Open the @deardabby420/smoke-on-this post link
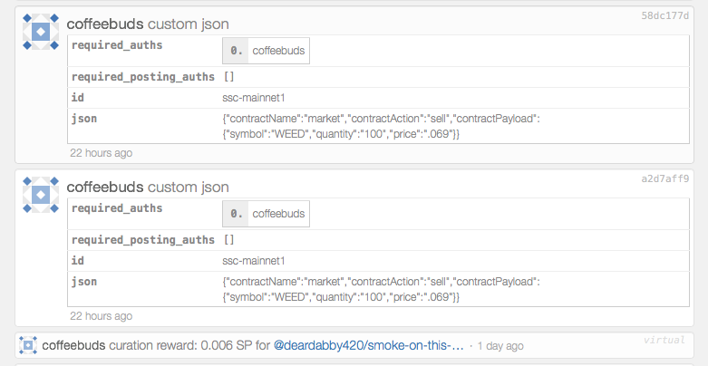The width and height of the screenshot is (708, 366). click(x=369, y=346)
